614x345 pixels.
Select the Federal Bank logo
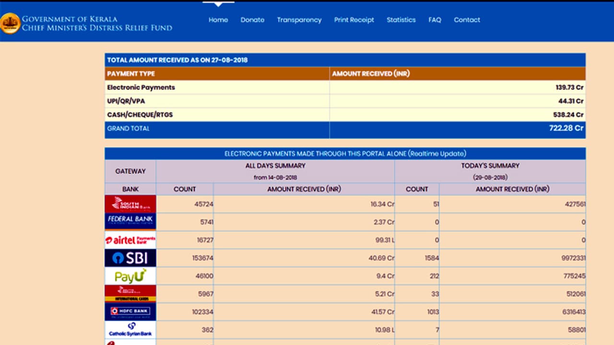[130, 221]
